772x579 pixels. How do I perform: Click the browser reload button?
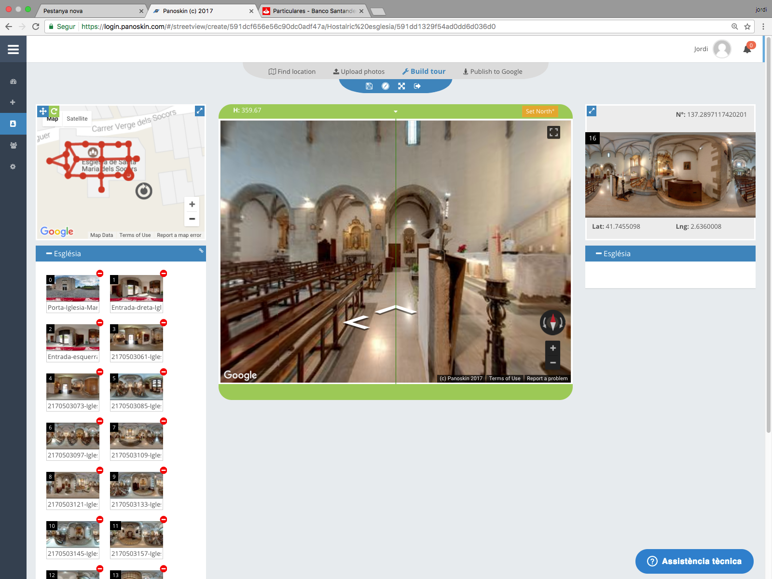coord(36,27)
